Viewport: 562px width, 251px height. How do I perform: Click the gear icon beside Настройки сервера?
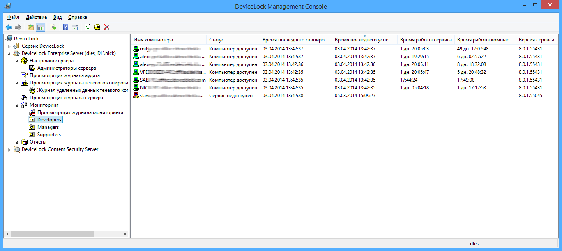tap(24, 61)
